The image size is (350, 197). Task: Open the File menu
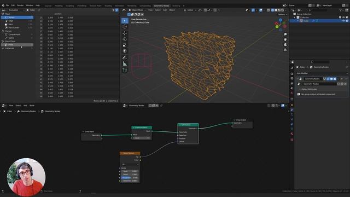coord(7,5)
